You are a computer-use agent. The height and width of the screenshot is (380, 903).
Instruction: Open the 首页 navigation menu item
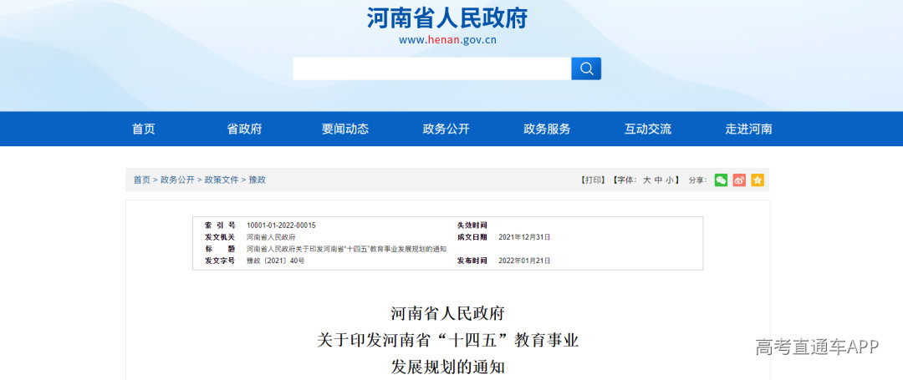coord(144,129)
